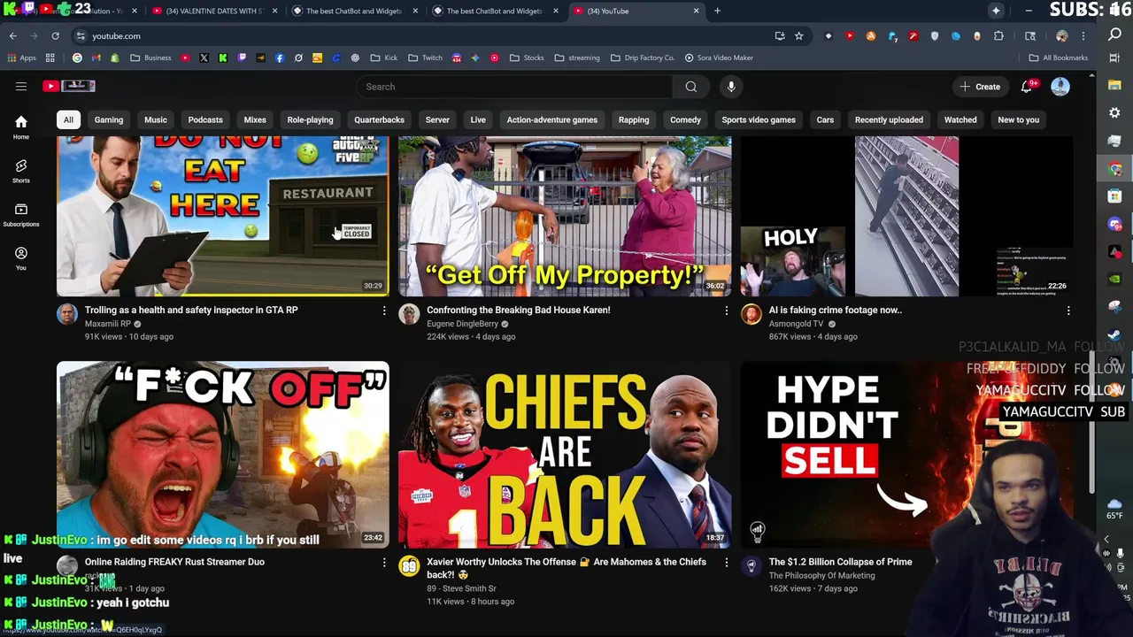
Task: Select the All filter chip
Action: tap(68, 119)
